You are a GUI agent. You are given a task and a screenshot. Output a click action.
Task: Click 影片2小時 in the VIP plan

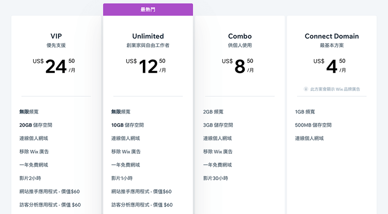(30, 178)
